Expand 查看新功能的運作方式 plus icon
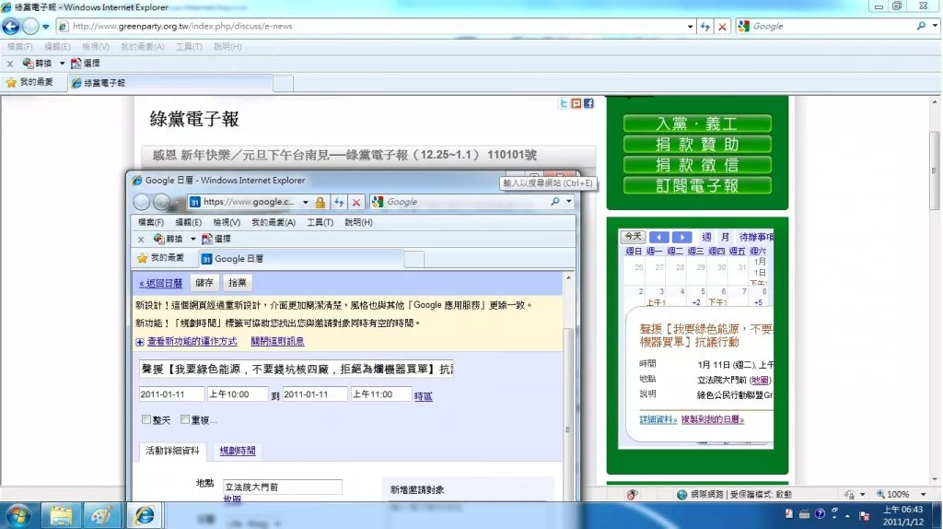943x529 pixels. pyautogui.click(x=140, y=342)
